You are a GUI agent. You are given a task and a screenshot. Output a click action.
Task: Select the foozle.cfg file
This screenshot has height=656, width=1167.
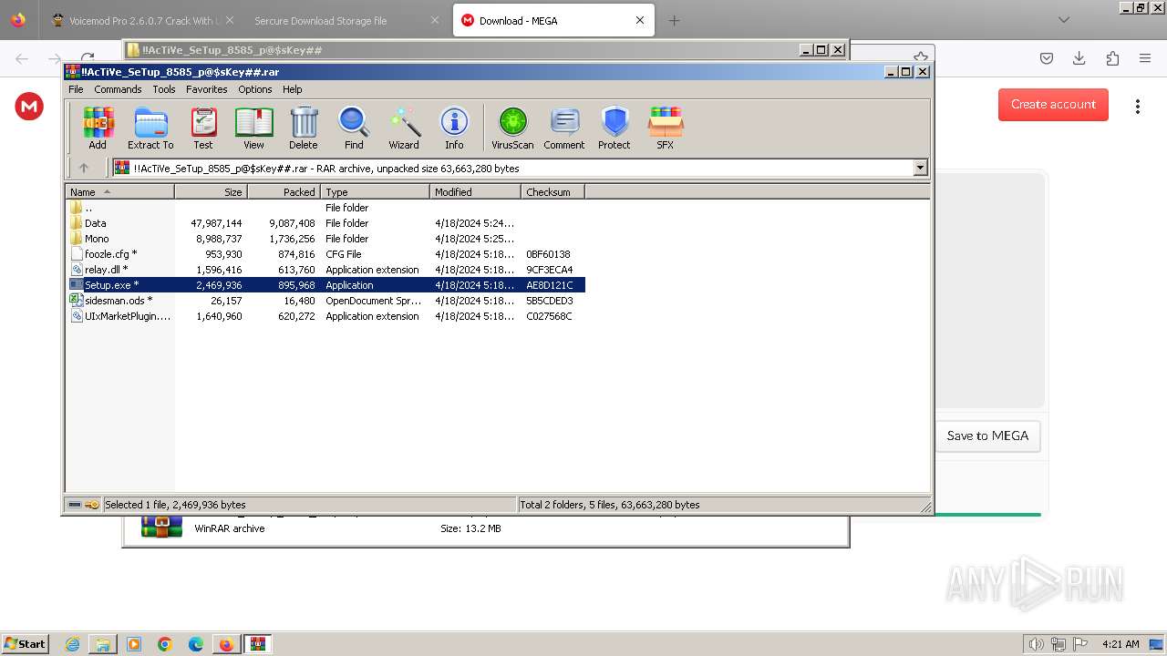pos(325,254)
